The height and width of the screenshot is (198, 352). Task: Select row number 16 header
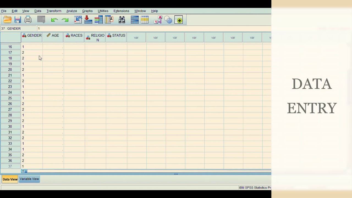click(x=10, y=47)
